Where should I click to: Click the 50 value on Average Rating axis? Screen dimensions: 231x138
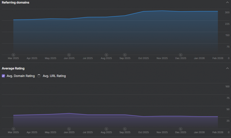228,109
